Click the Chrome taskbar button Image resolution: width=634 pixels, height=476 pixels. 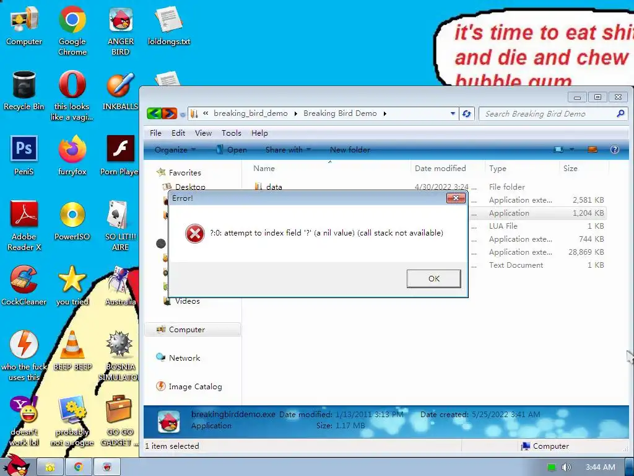click(79, 467)
